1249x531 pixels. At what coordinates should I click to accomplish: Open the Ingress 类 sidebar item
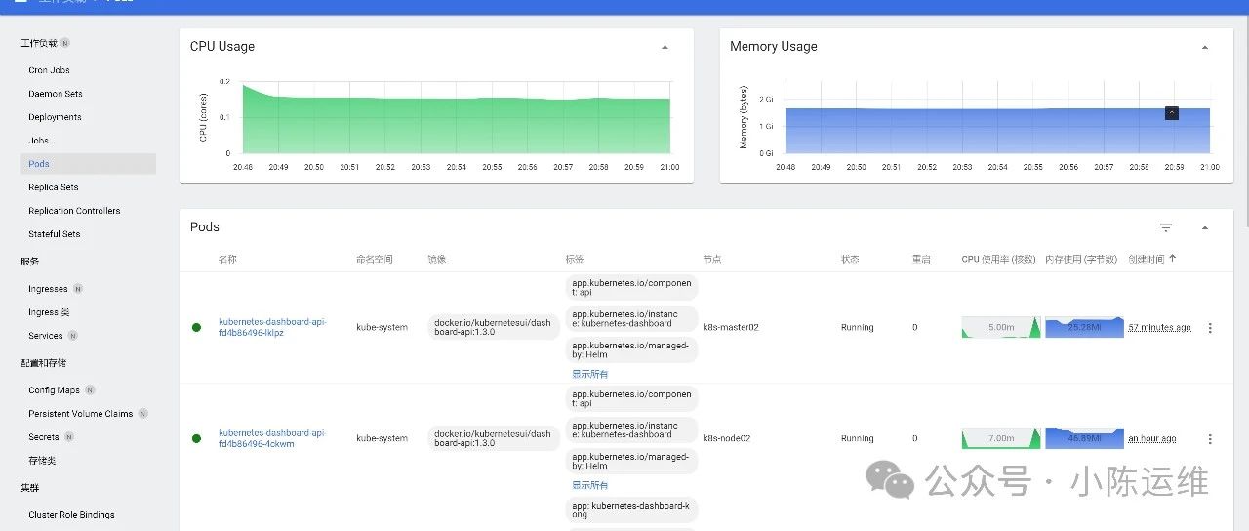tap(49, 312)
